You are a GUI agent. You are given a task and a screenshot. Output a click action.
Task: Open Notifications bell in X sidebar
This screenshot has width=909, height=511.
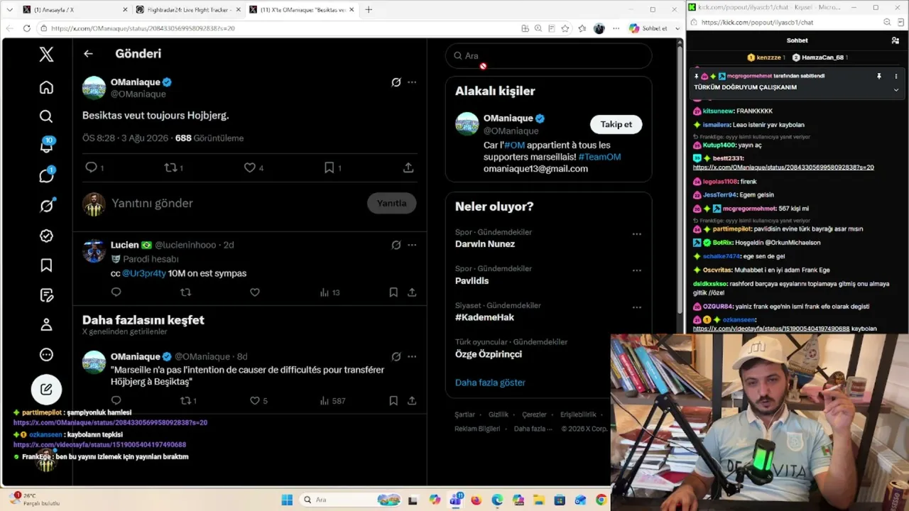click(x=46, y=145)
